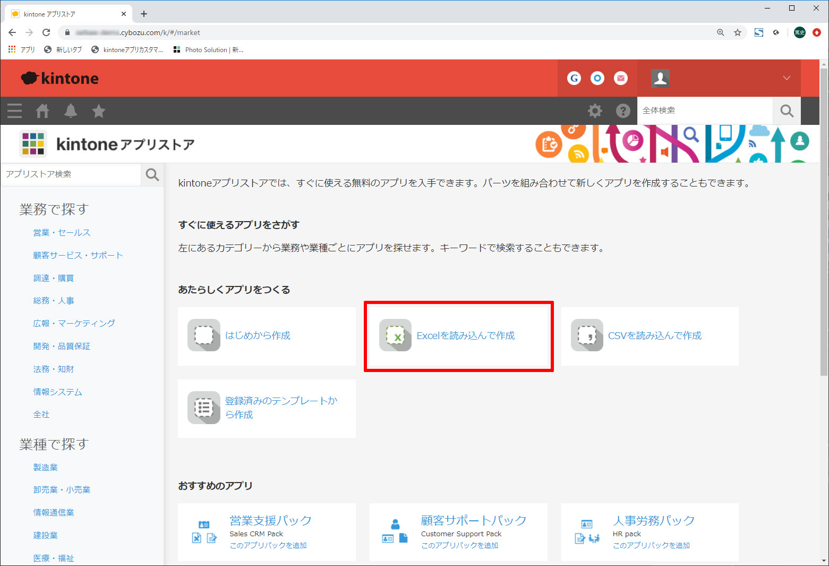The width and height of the screenshot is (829, 566).
Task: Select the 製造業 industry
Action: pos(46,467)
